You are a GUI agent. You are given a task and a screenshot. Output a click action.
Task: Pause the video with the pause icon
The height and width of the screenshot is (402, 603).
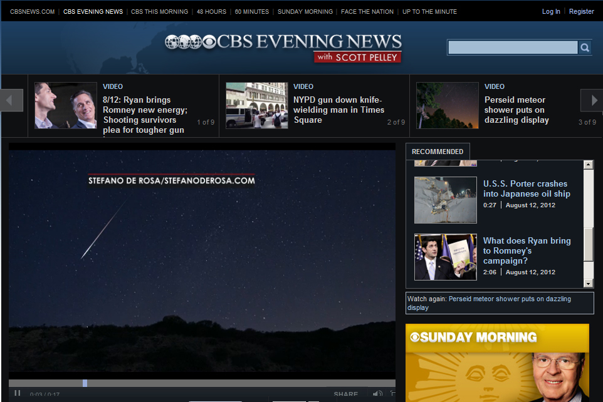[x=18, y=394]
